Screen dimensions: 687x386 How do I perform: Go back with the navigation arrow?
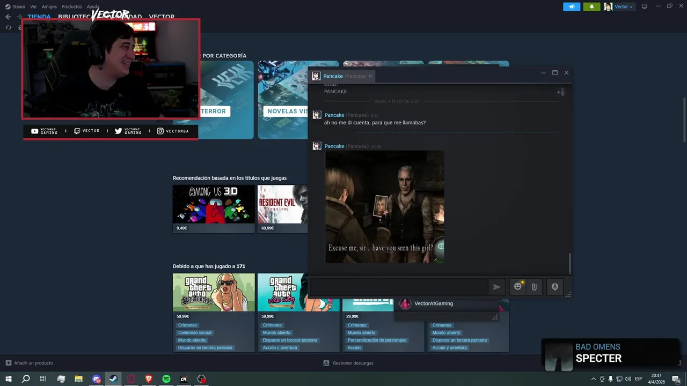(x=8, y=17)
